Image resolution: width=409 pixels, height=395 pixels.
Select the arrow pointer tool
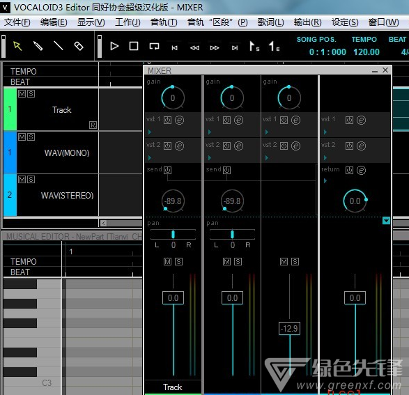(x=17, y=46)
